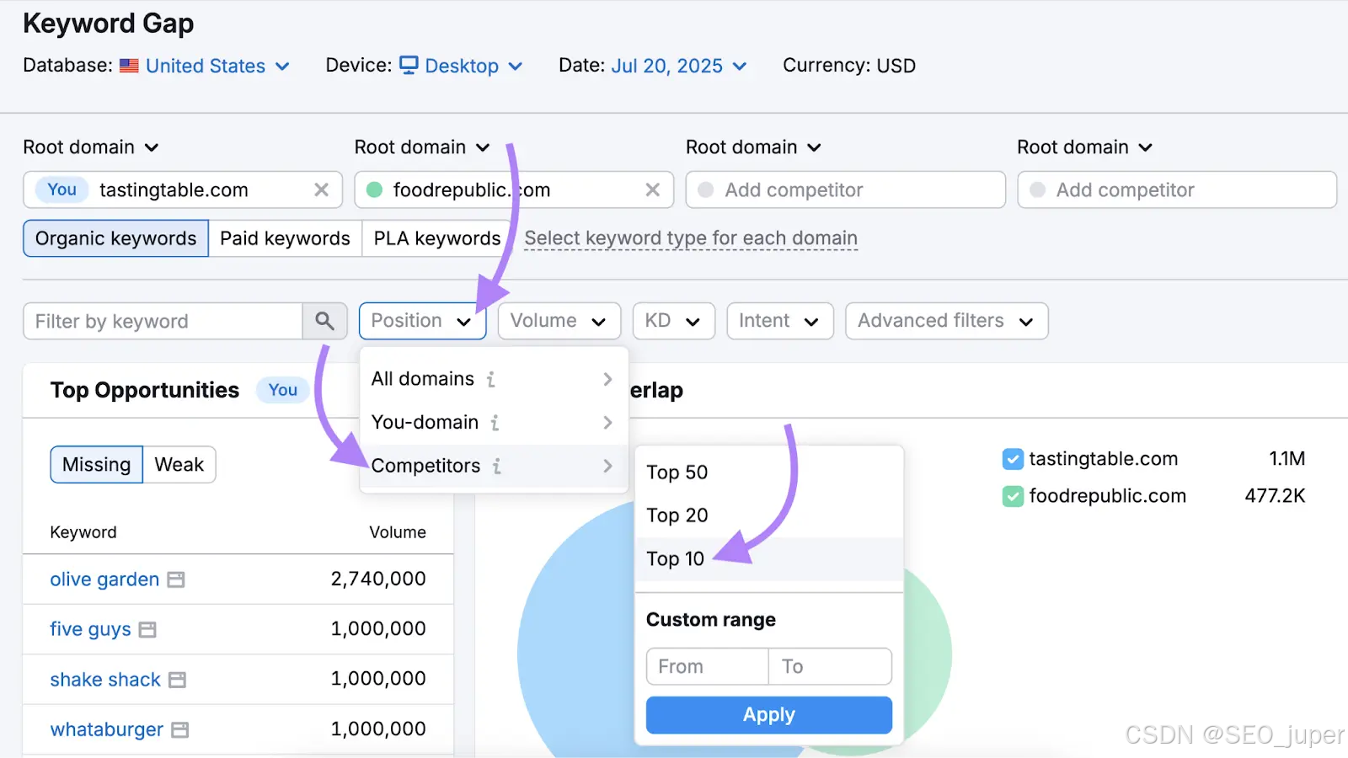The width and height of the screenshot is (1348, 758).
Task: Open the Advanced filters dropdown
Action: coord(947,321)
